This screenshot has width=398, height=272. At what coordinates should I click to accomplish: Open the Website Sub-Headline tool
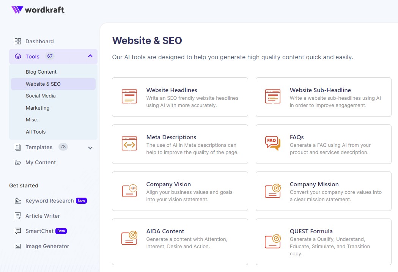click(323, 97)
